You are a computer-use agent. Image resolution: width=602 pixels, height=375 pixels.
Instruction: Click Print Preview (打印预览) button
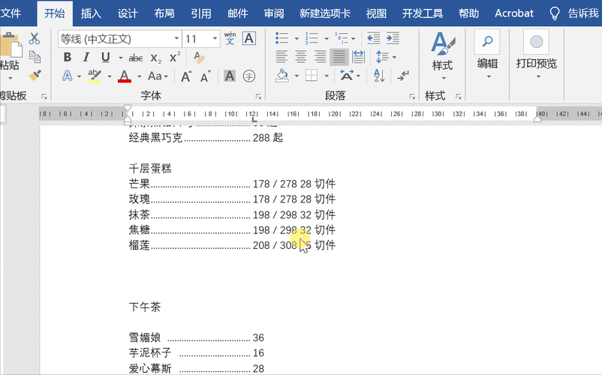(537, 55)
